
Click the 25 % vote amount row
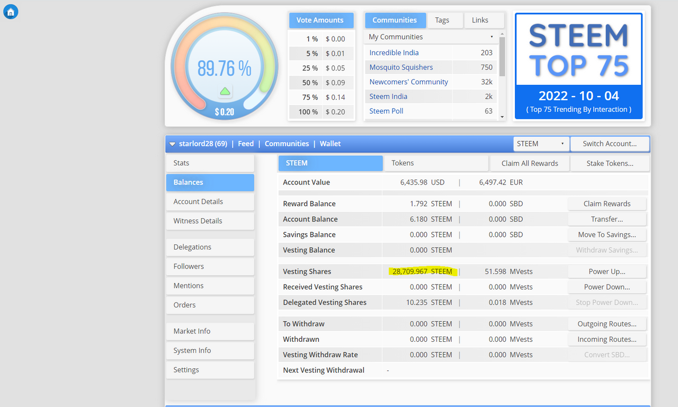(322, 68)
